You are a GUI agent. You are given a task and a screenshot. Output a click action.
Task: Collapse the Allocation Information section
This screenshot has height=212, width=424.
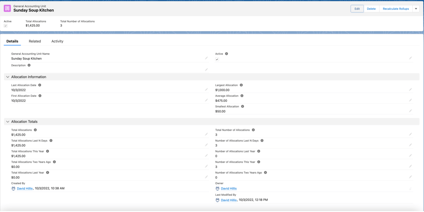click(x=8, y=77)
